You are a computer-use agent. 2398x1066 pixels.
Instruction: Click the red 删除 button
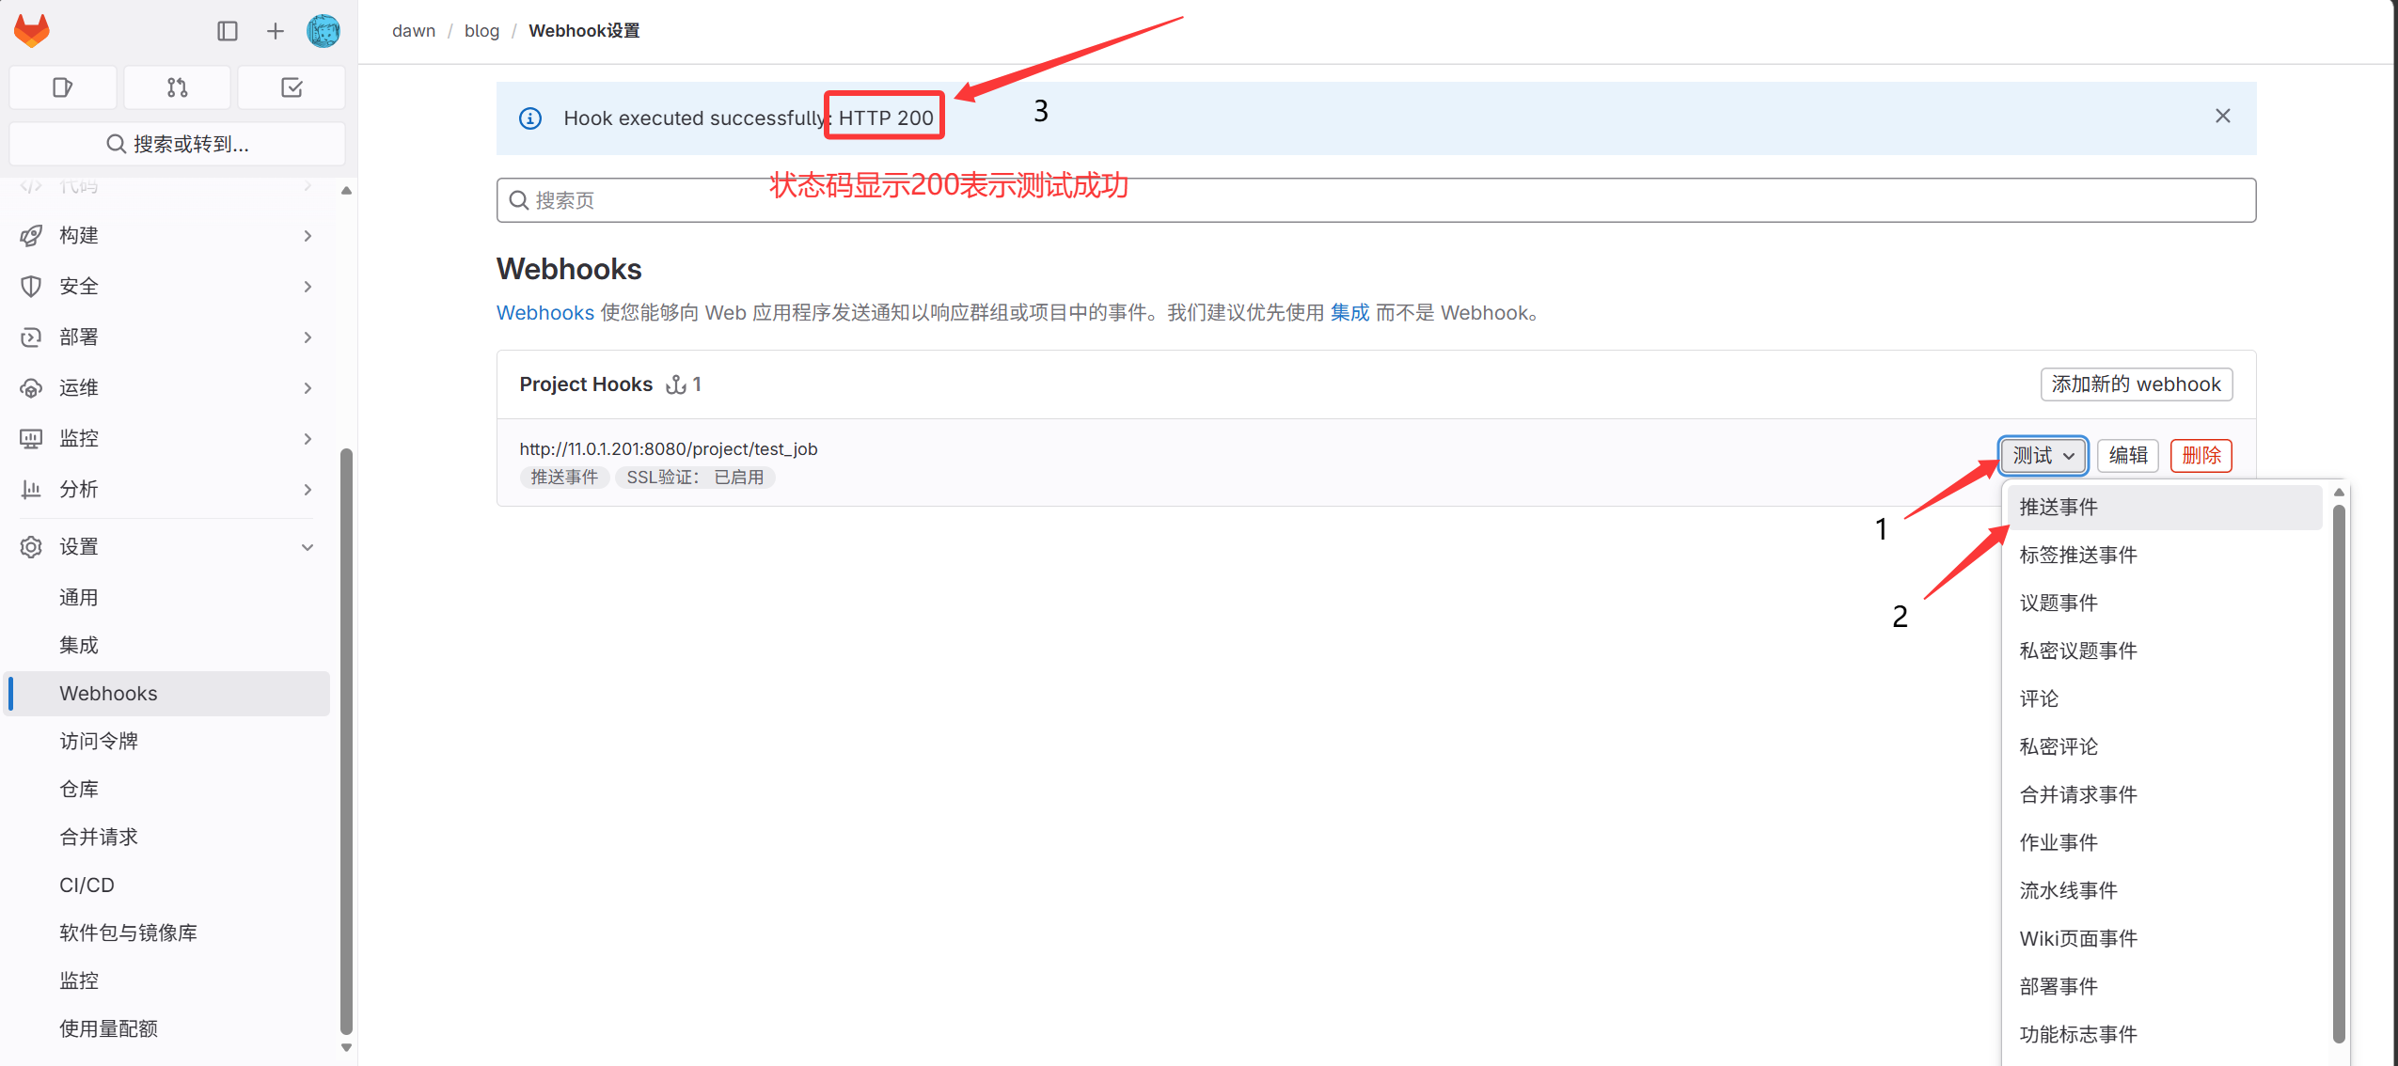(2201, 456)
